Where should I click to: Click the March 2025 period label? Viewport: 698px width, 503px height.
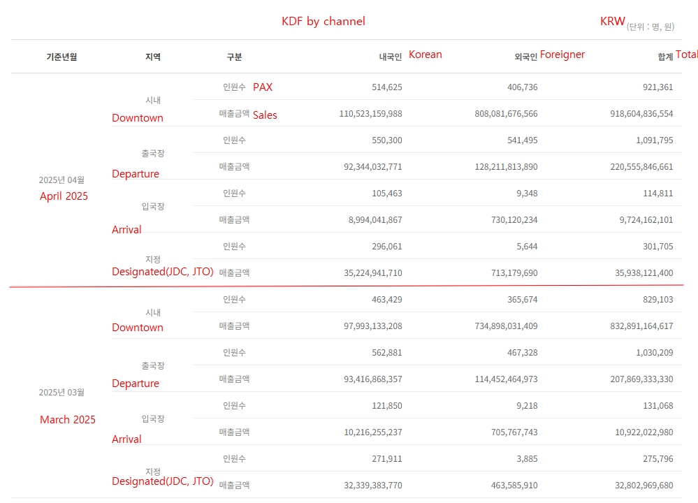68,420
